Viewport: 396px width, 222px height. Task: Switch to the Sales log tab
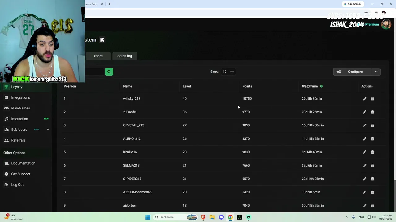(125, 56)
